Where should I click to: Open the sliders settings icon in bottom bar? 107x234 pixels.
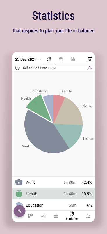point(88,216)
